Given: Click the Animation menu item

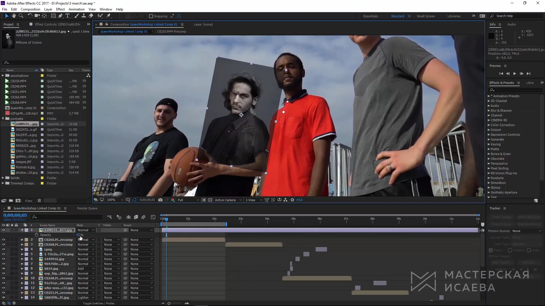Looking at the screenshot, I should pos(76,9).
